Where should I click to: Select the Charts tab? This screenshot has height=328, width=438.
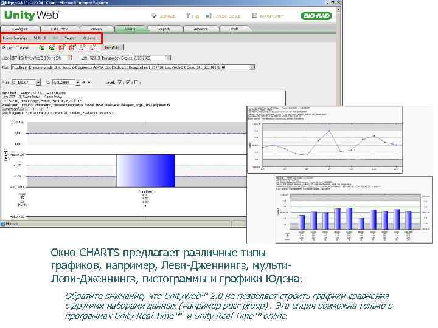click(x=130, y=29)
